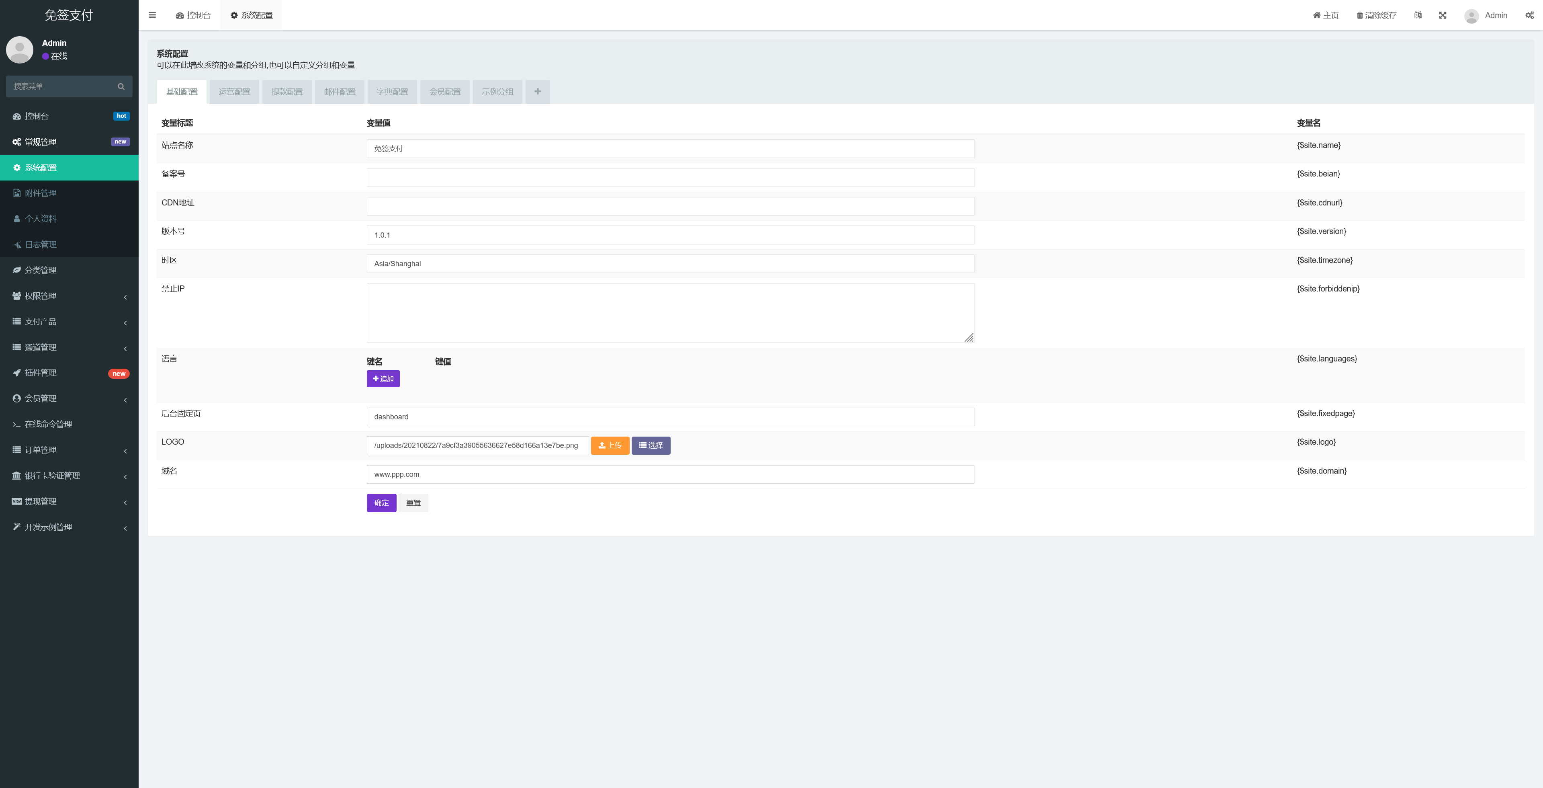
Task: Click the 禁止IP textarea resize handle
Action: [x=968, y=338]
